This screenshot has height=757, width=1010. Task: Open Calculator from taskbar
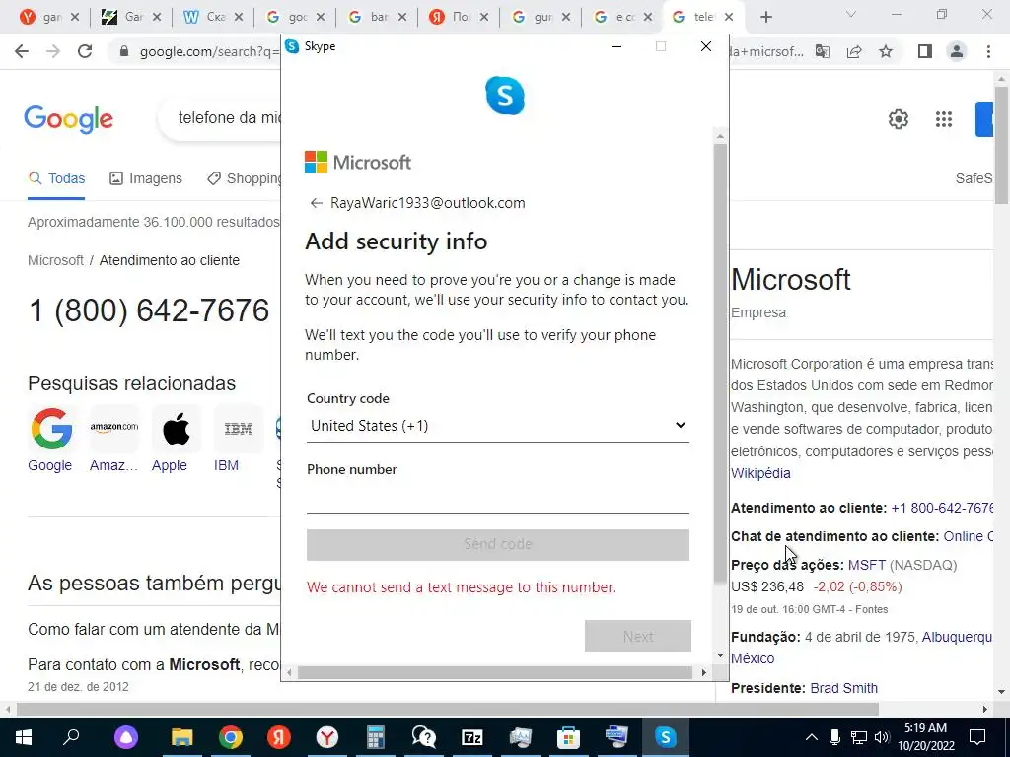[x=376, y=737]
